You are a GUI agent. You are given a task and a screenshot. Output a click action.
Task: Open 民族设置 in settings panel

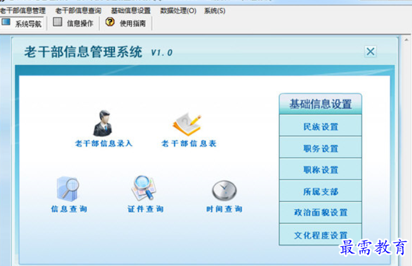(321, 126)
